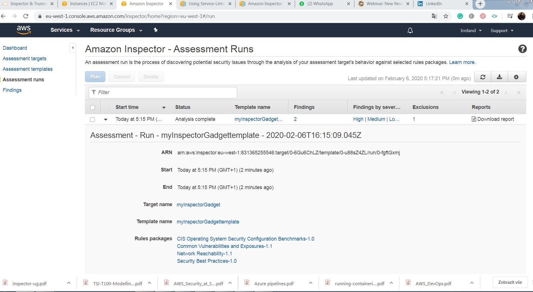Click the AWS logo home icon
The image size is (533, 292).
click(24, 30)
